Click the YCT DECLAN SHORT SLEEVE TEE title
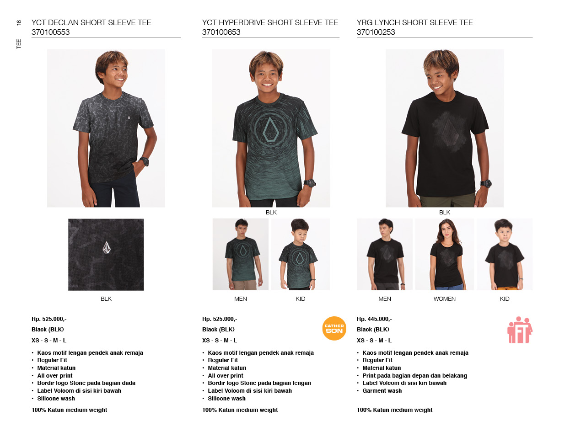Image resolution: width=581 pixels, height=432 pixels. (x=91, y=22)
